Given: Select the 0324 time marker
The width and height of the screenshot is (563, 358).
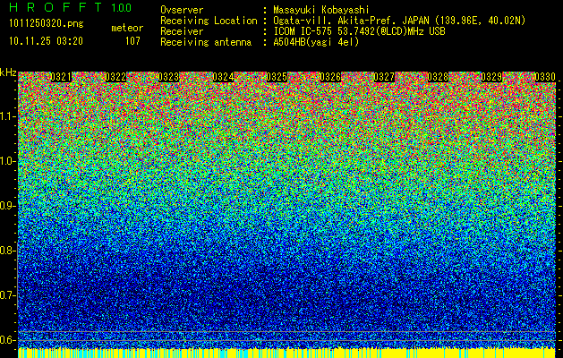Looking at the screenshot, I should 224,77.
